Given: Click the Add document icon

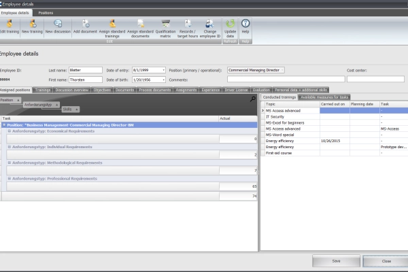Looking at the screenshot, I should 85,24.
